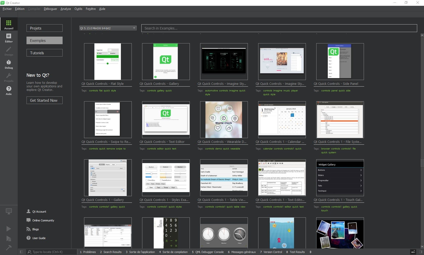Open the Aide menu in the menu bar
The image size is (424, 255).
[102, 9]
